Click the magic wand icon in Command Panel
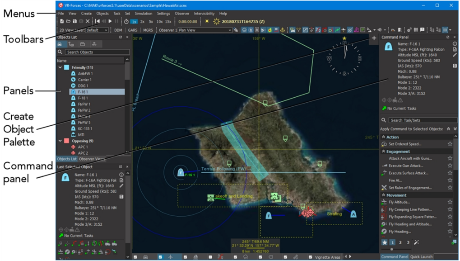This screenshot has width=460, height=261. tap(416, 242)
